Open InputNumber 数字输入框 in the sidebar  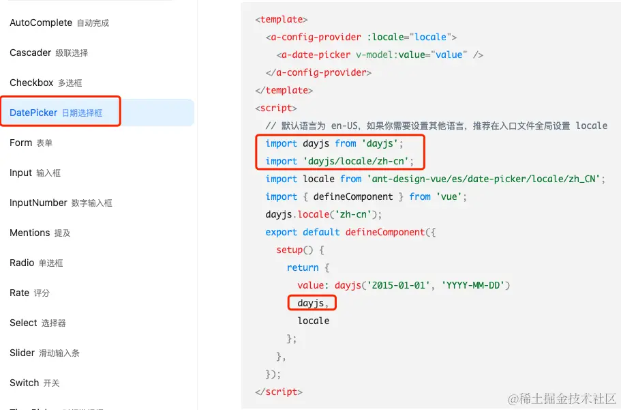(61, 203)
